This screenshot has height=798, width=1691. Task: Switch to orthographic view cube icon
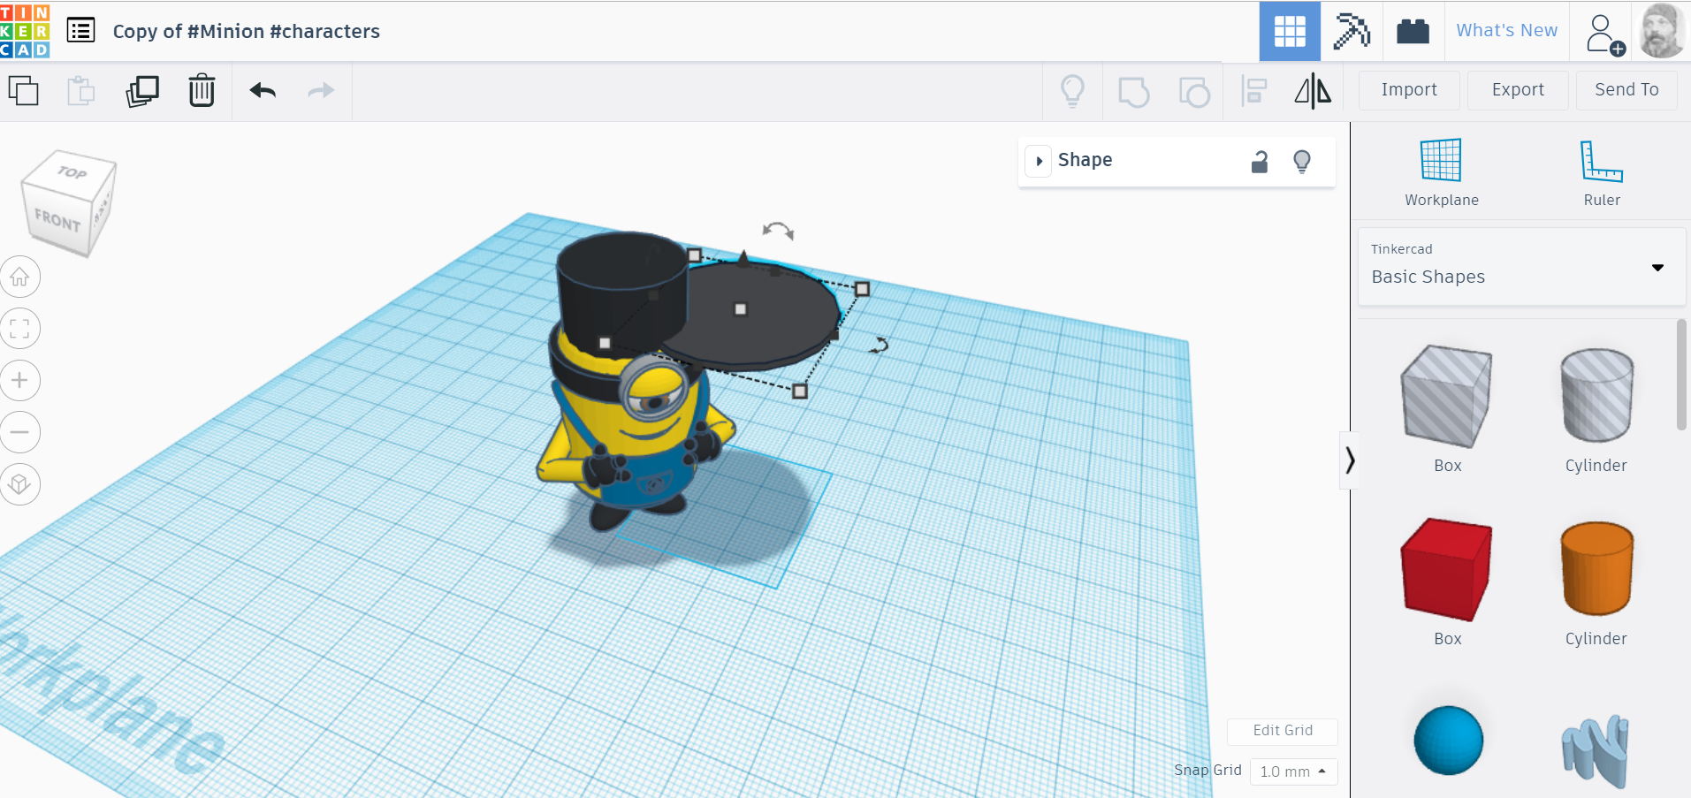19,484
